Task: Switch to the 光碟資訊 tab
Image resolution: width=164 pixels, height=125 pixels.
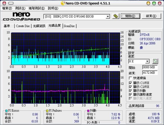Action: [x=39, y=26]
